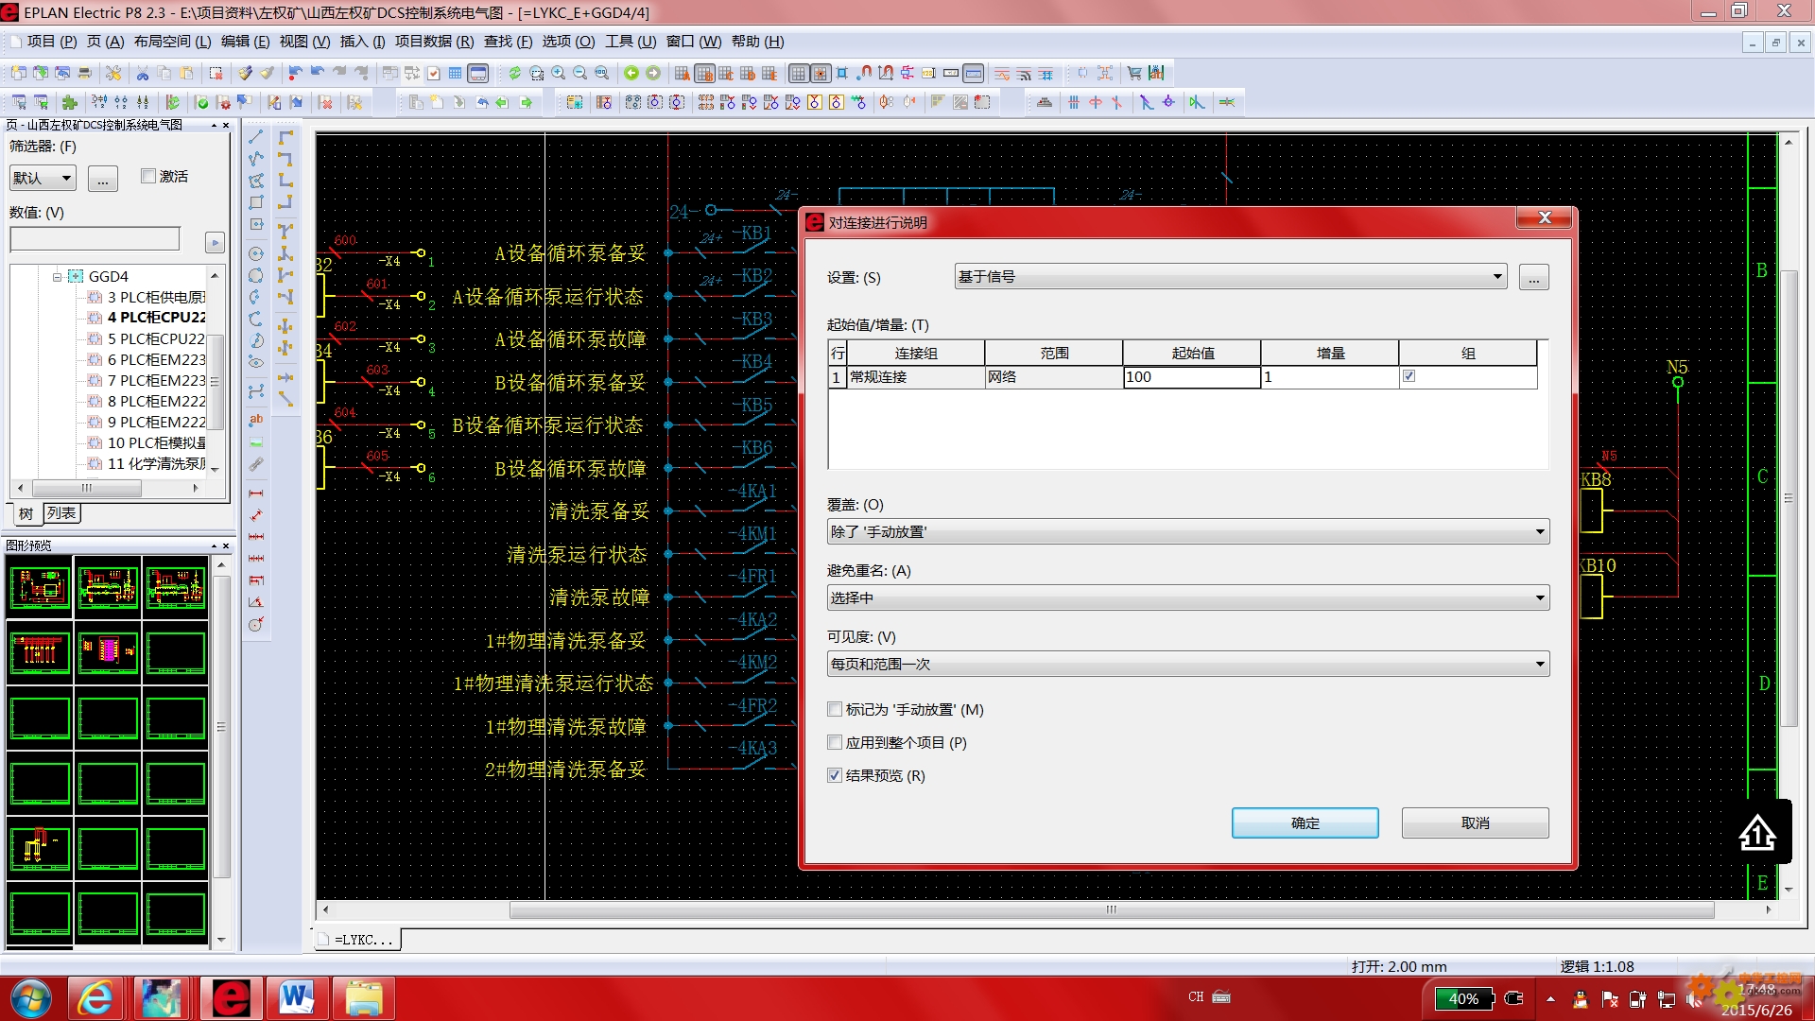Open the 项目 (P) menu
The width and height of the screenshot is (1815, 1021).
pos(52,42)
